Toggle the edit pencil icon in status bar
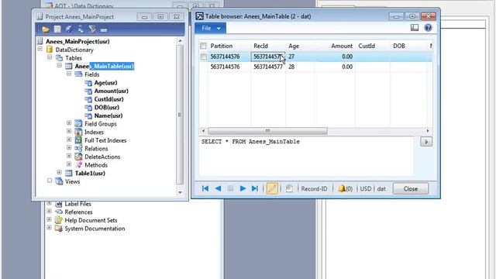Viewport: 496px width, 279px height. pos(272,188)
